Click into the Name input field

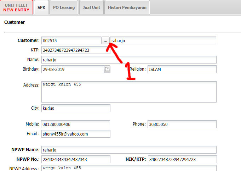point(129,60)
